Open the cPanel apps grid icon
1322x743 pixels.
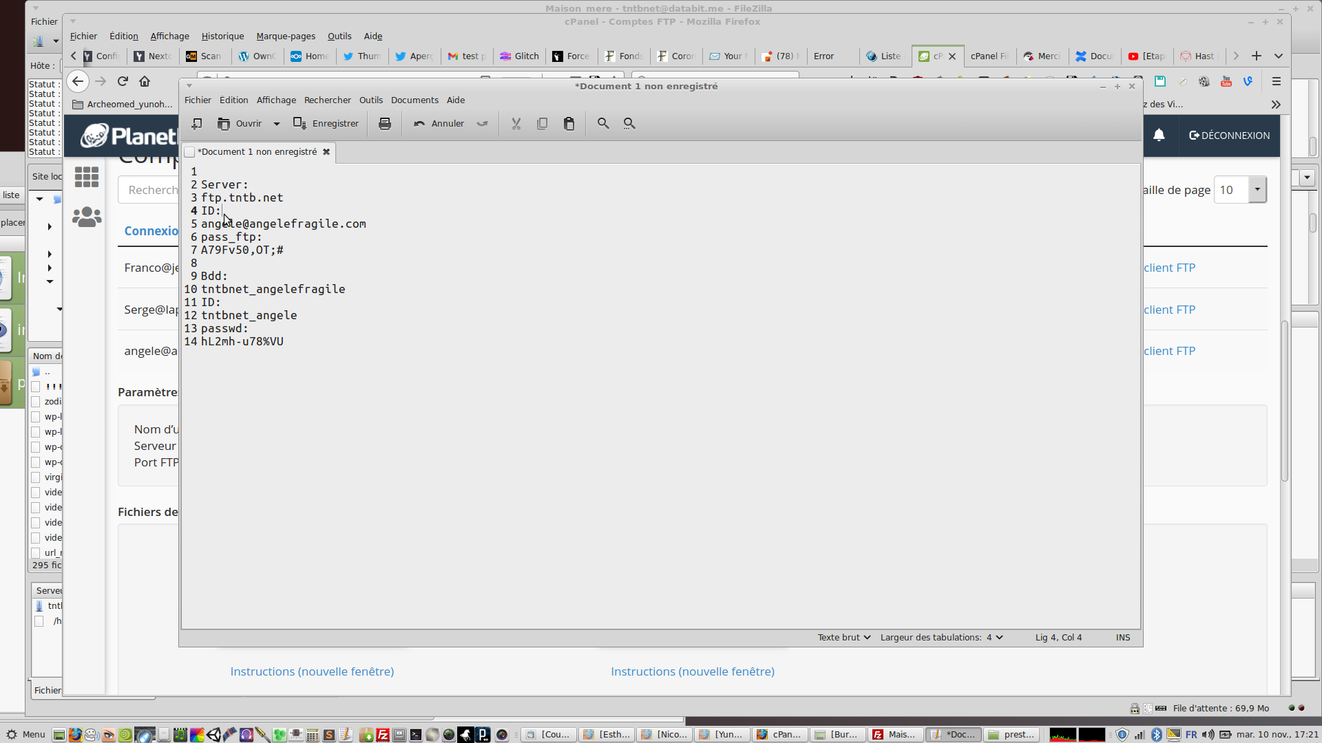87,177
